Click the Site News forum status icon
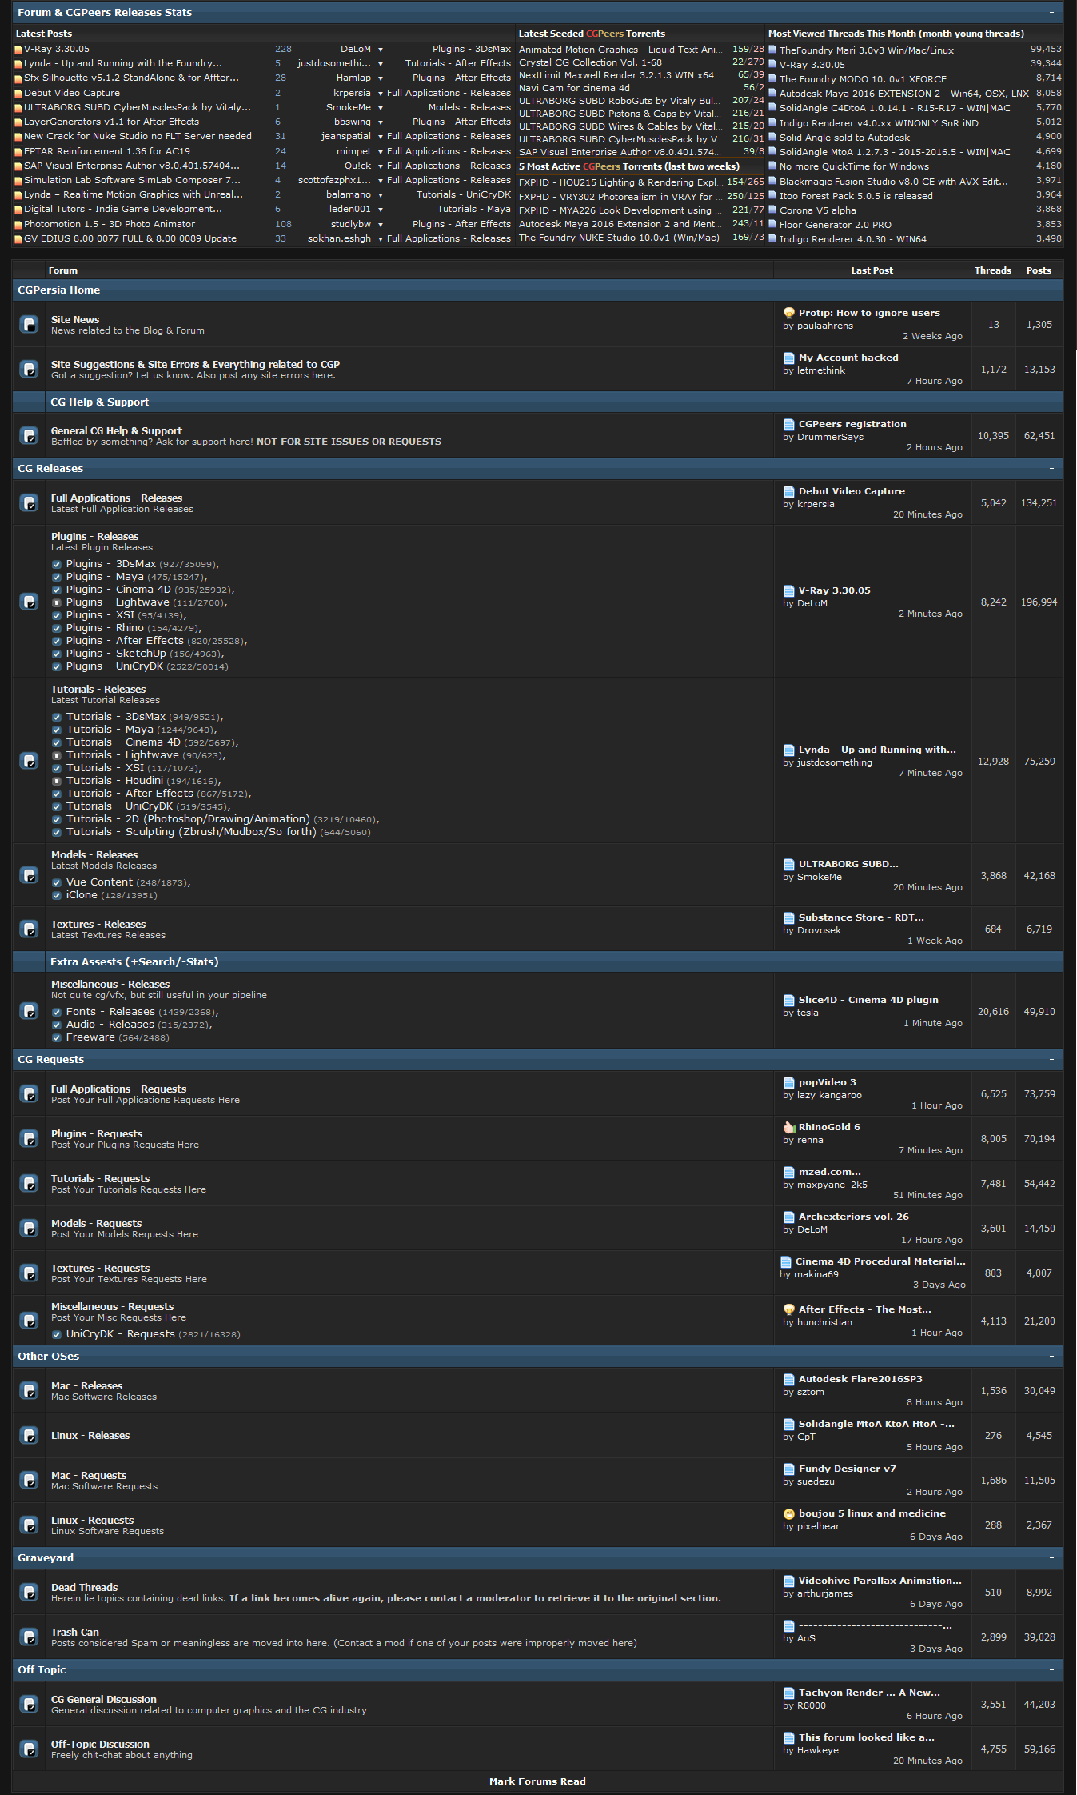This screenshot has width=1077, height=1795. tap(29, 324)
